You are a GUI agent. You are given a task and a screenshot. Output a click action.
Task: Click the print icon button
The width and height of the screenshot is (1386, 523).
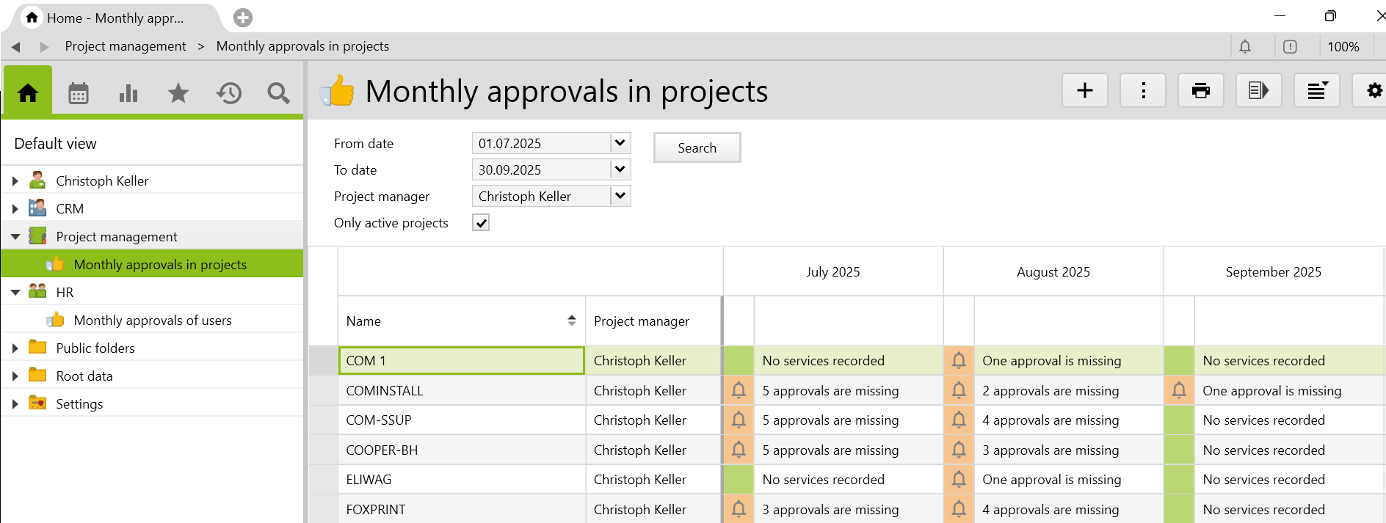1200,91
